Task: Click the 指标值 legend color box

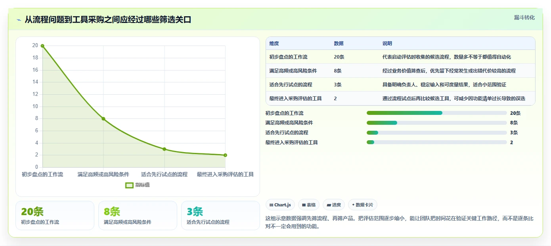Action: (x=129, y=185)
